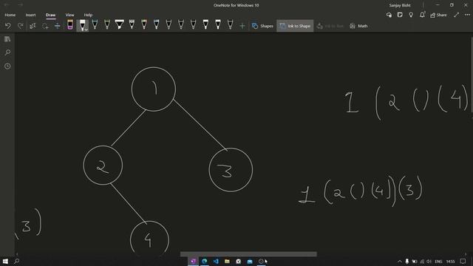
Task: Open the Math assistant
Action: 358,26
